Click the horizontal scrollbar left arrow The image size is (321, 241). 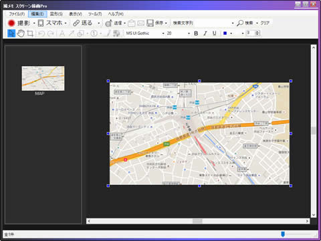[89, 221]
